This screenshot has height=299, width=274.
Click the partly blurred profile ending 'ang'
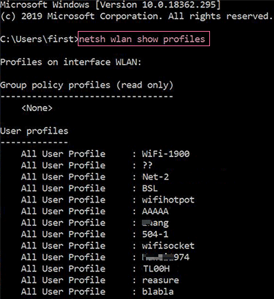point(156,223)
